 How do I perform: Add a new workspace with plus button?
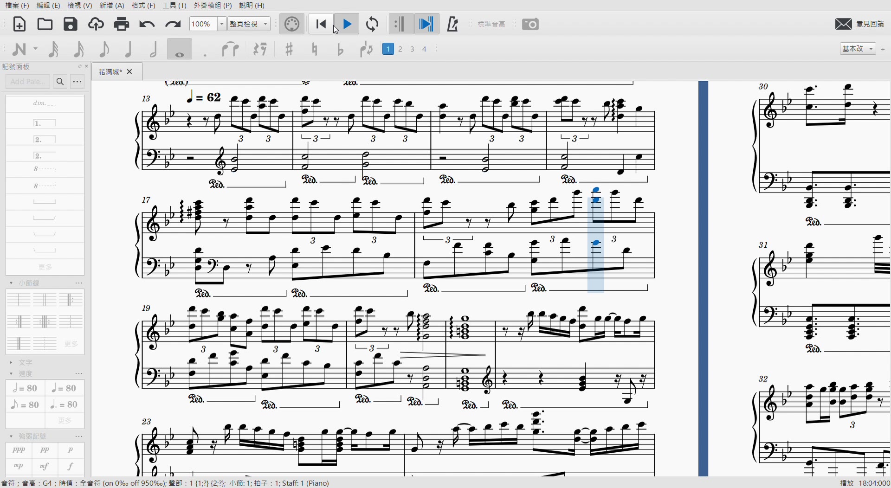pos(883,49)
